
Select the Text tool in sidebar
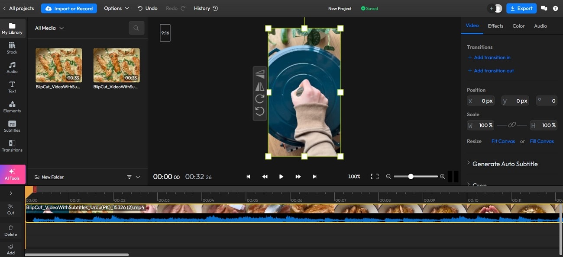[x=12, y=87]
